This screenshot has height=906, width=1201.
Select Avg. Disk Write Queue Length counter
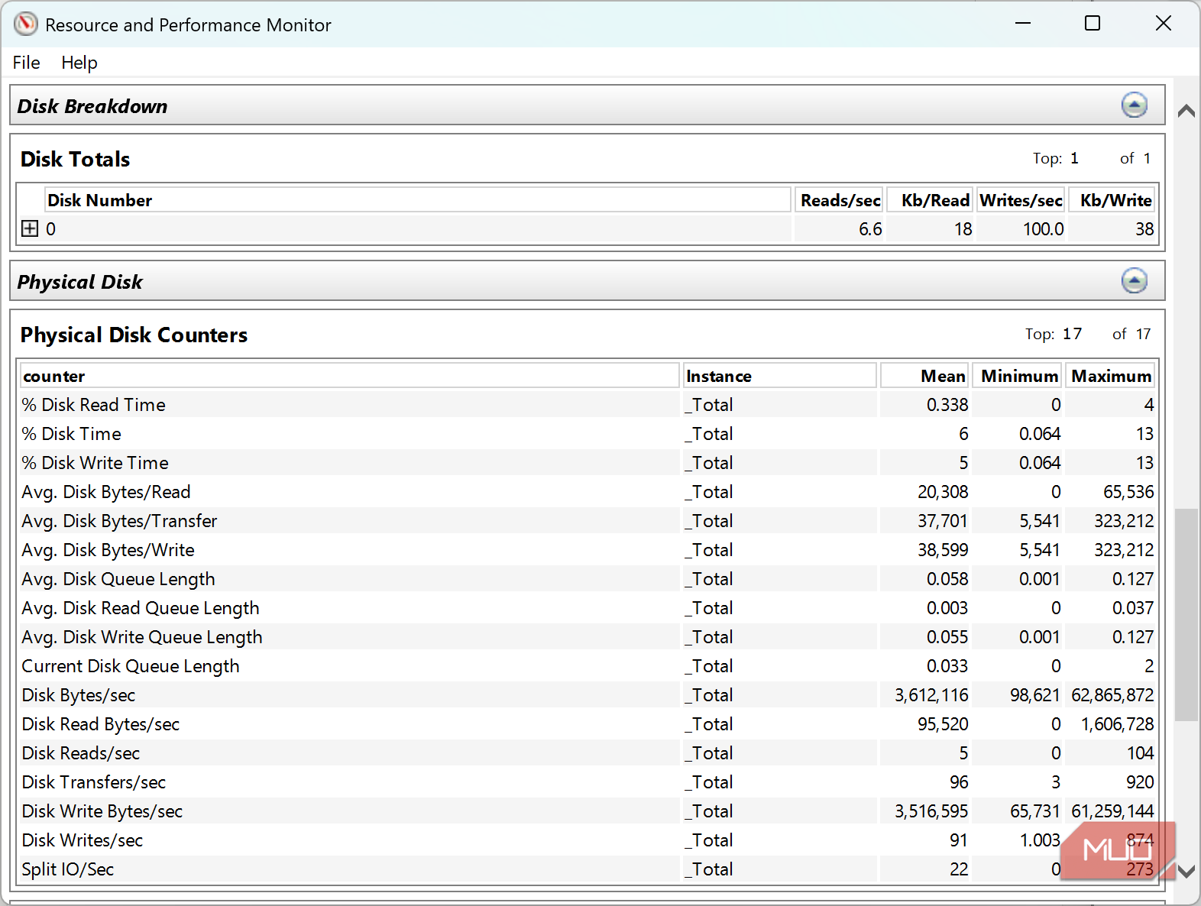[x=142, y=637]
